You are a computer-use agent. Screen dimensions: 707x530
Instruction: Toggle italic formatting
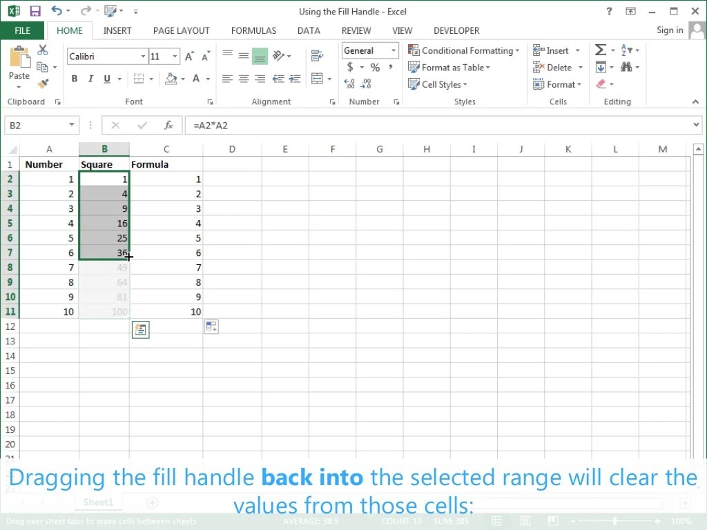(x=92, y=79)
